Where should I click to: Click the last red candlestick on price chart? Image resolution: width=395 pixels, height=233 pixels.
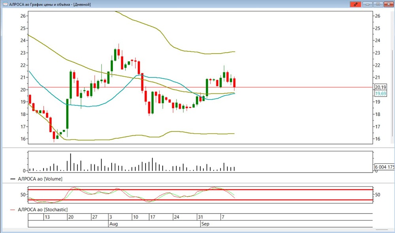[x=234, y=83]
